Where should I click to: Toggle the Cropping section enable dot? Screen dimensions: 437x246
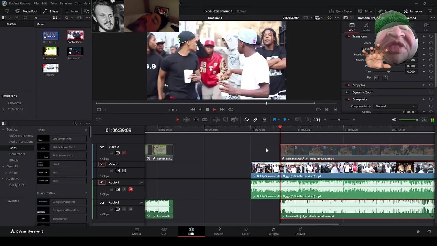pyautogui.click(x=348, y=85)
